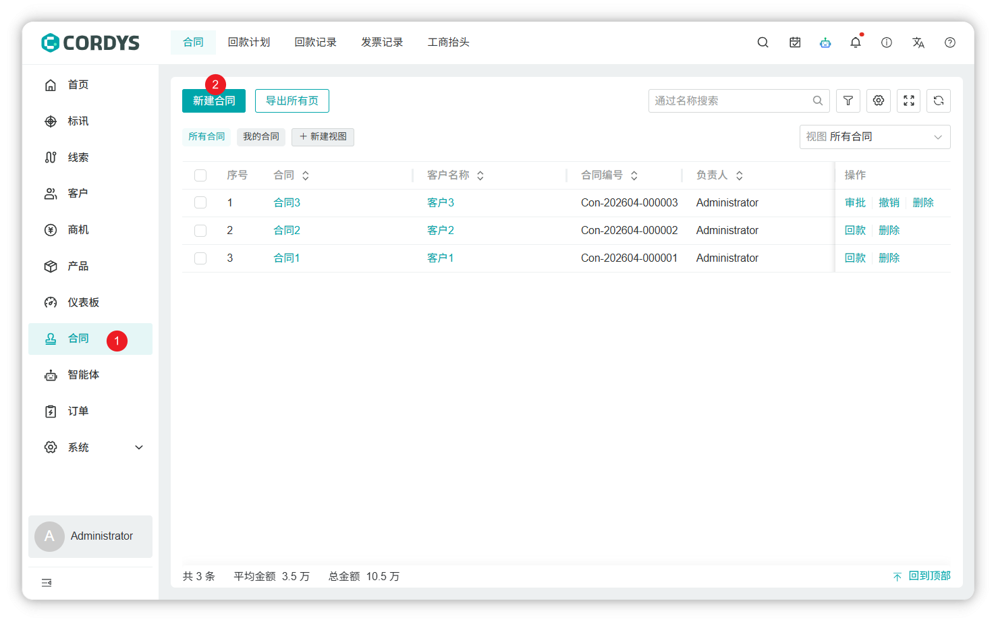The height and width of the screenshot is (622, 996).
Task: Sort by the 负责人 column
Action: [x=740, y=175]
